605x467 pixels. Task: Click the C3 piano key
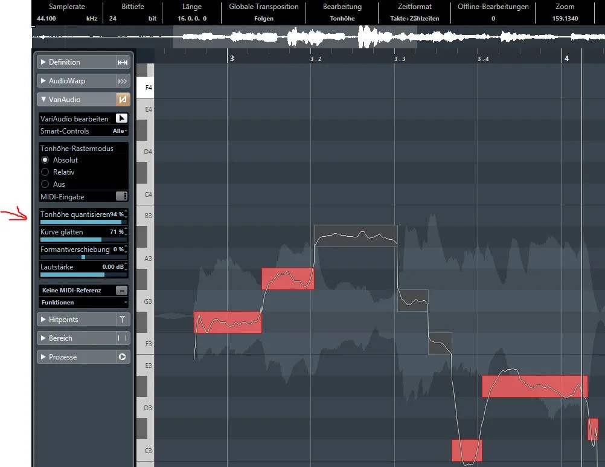tap(146, 451)
